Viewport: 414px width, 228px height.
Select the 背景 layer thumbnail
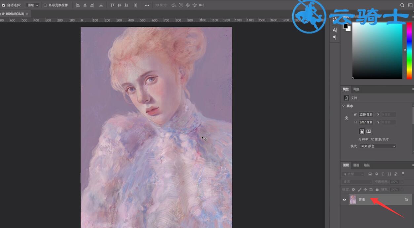pyautogui.click(x=353, y=200)
